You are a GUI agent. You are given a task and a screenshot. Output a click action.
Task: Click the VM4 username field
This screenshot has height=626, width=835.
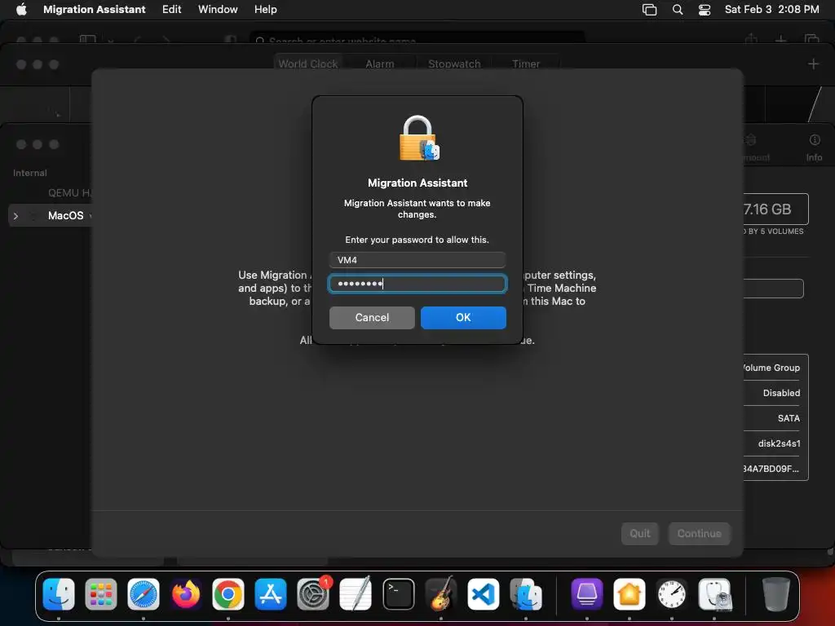[x=417, y=260]
